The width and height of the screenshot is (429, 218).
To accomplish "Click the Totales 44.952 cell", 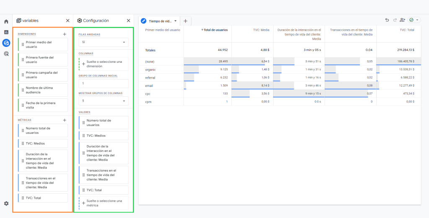I will click(208, 50).
